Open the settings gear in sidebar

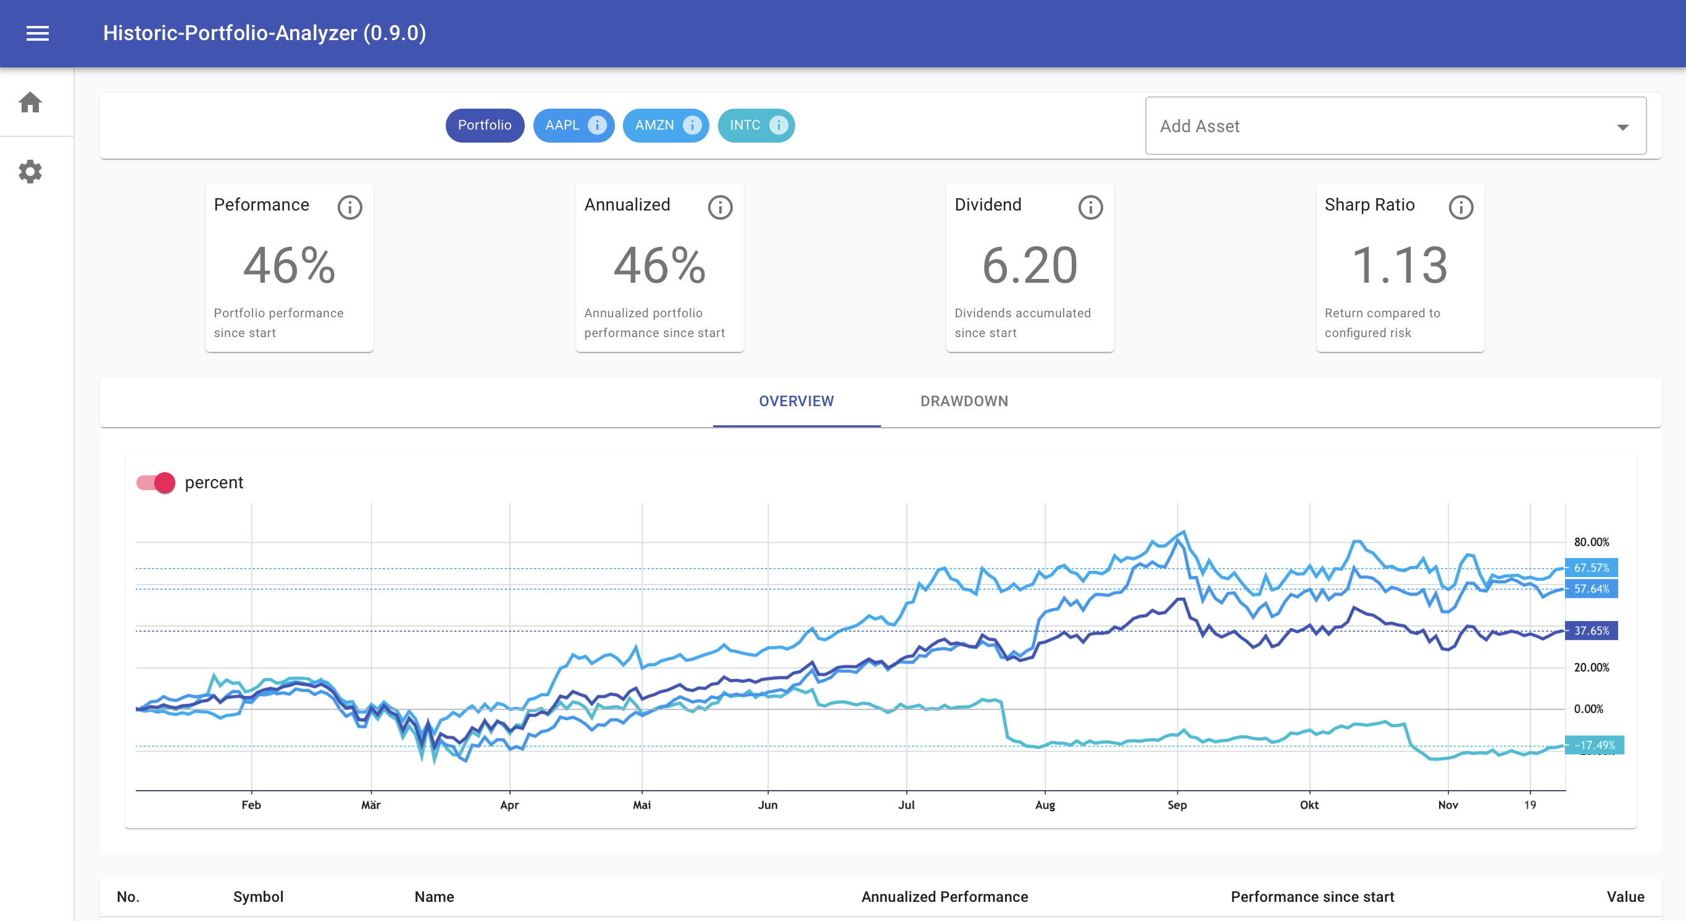tap(30, 172)
